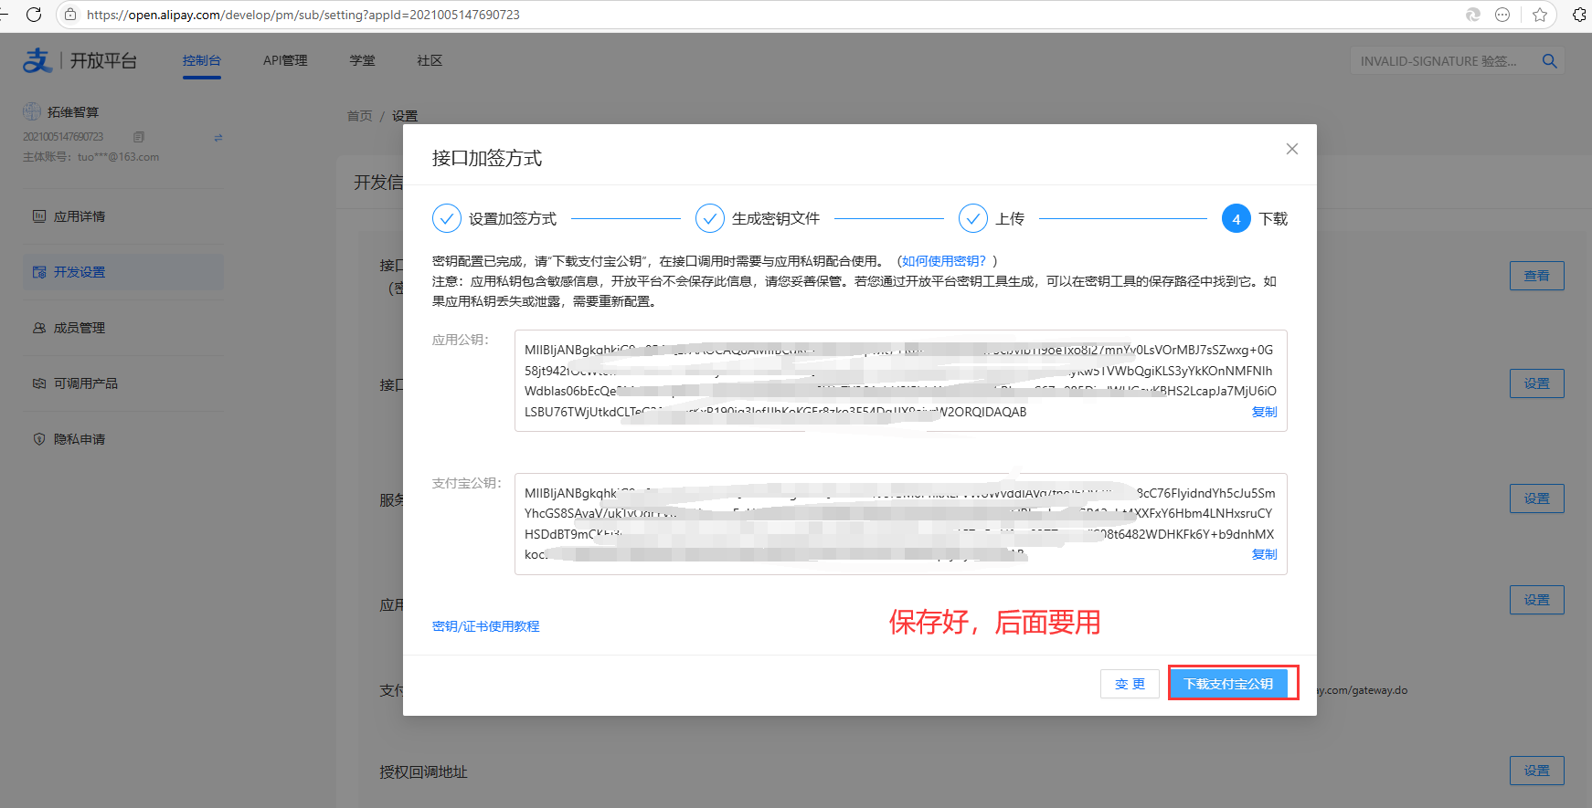Open the API管理 tab

coord(285,60)
